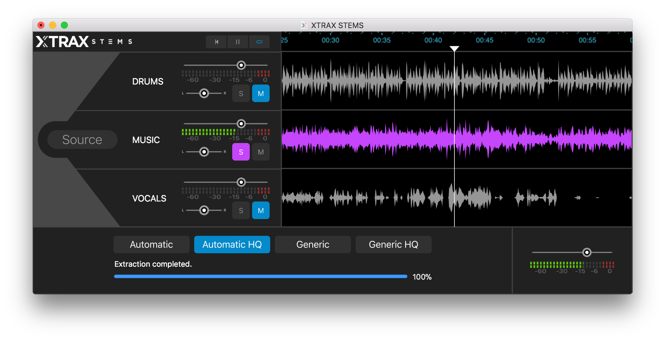Disable solo on the MUSIC track

(241, 152)
